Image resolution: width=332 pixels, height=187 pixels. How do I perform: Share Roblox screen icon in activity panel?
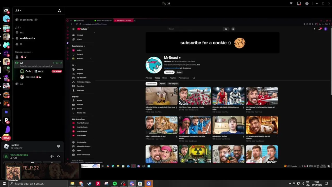pos(58,146)
